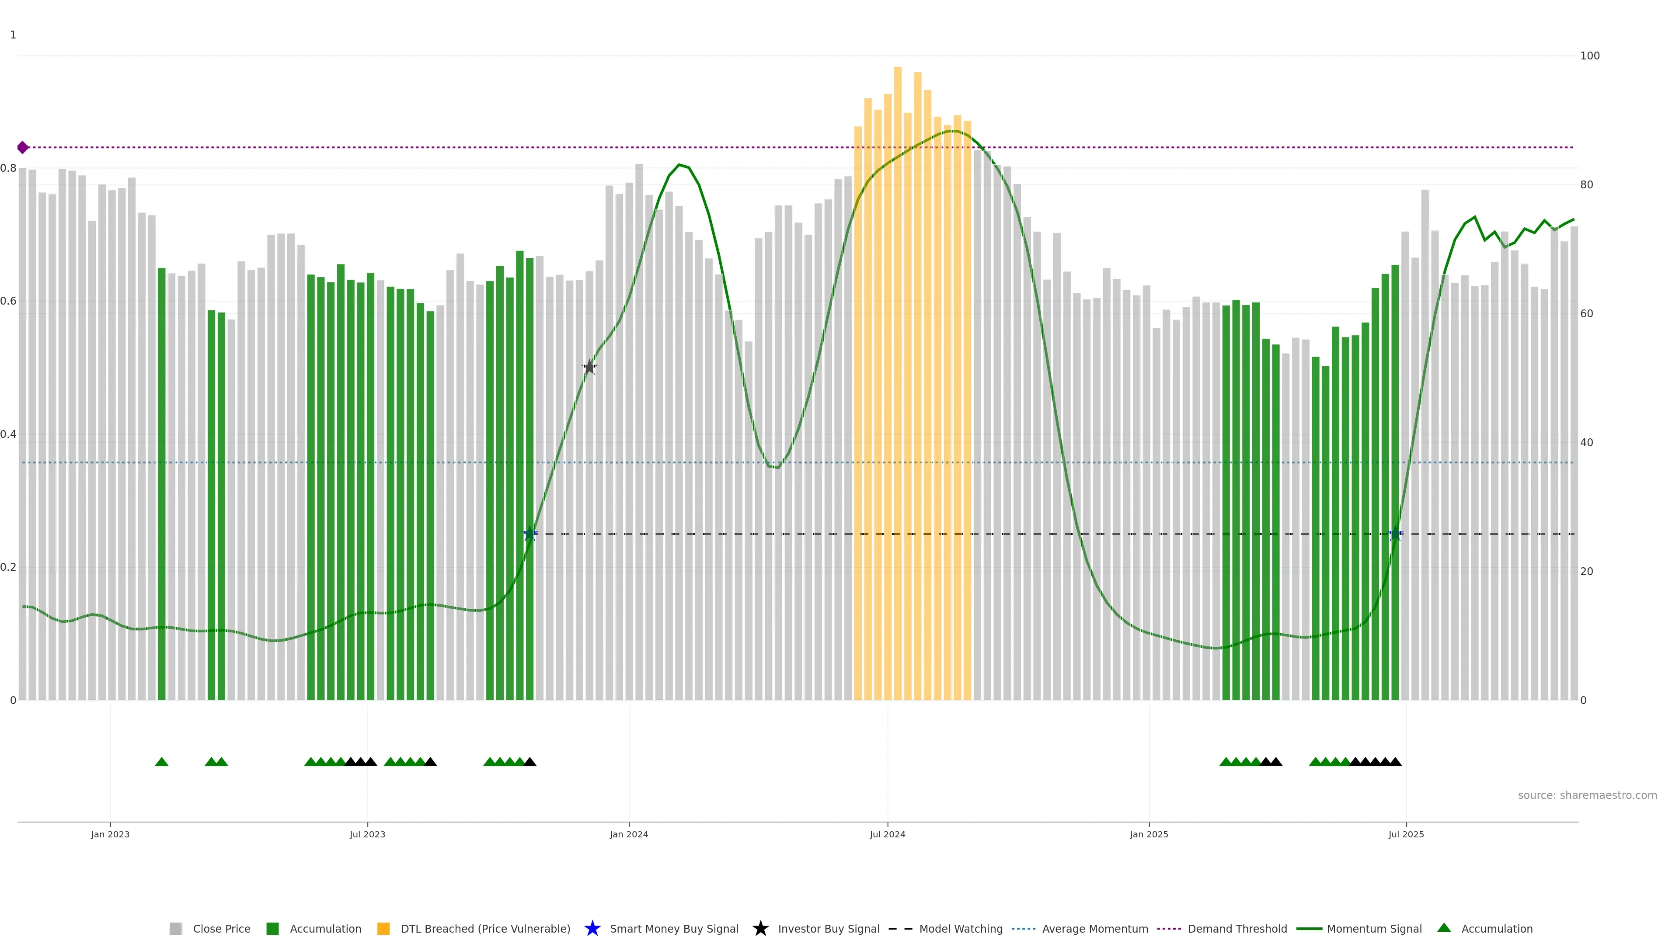
Task: Click the Model Watching dashed line legend symbol
Action: pos(900,928)
